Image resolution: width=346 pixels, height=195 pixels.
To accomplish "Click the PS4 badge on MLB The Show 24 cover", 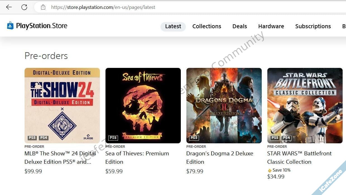I will coord(43,137).
